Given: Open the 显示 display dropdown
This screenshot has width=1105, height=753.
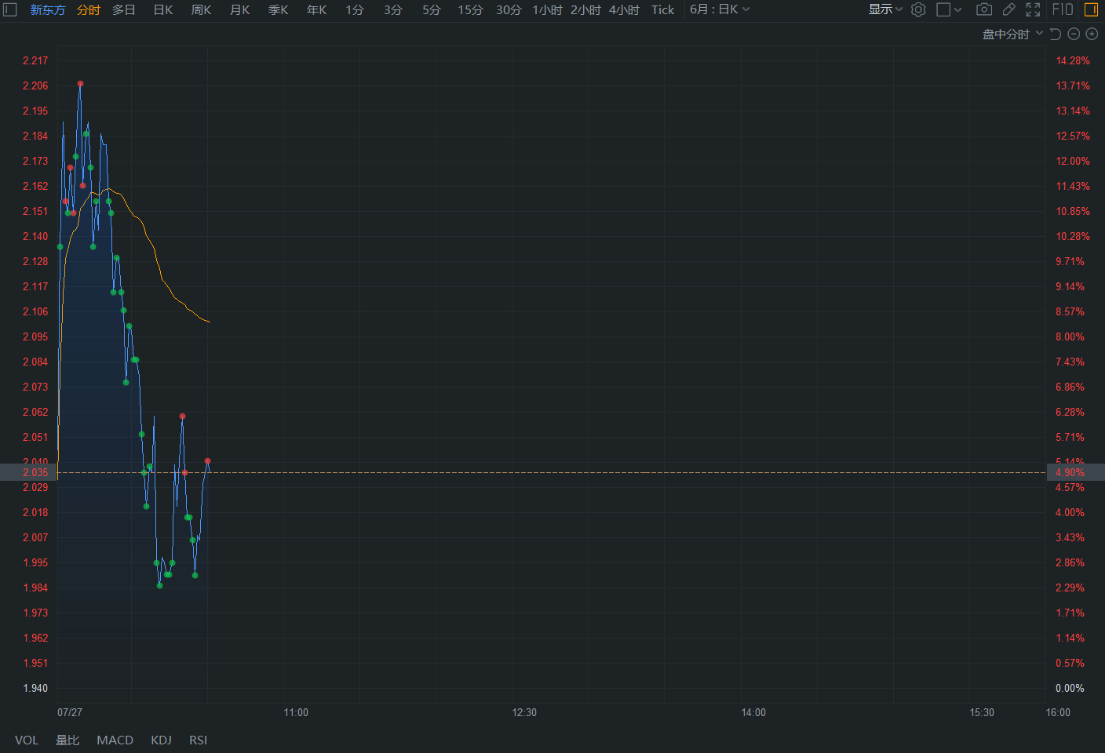Looking at the screenshot, I should click(x=885, y=9).
